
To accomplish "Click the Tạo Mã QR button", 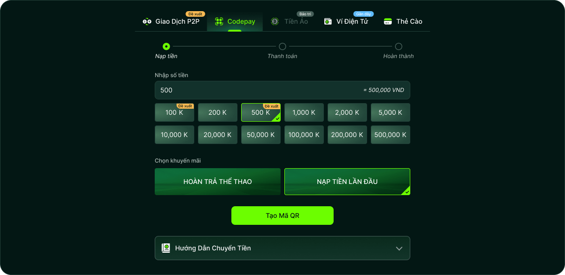I will [x=282, y=216].
